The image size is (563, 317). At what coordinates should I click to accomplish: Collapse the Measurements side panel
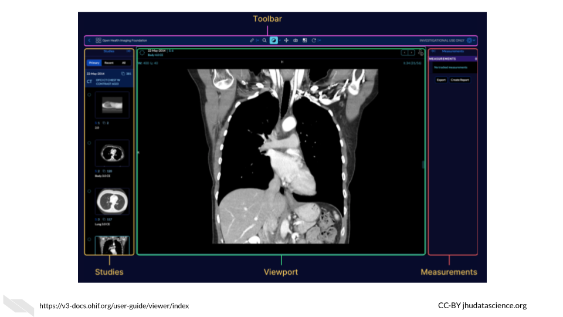click(433, 52)
